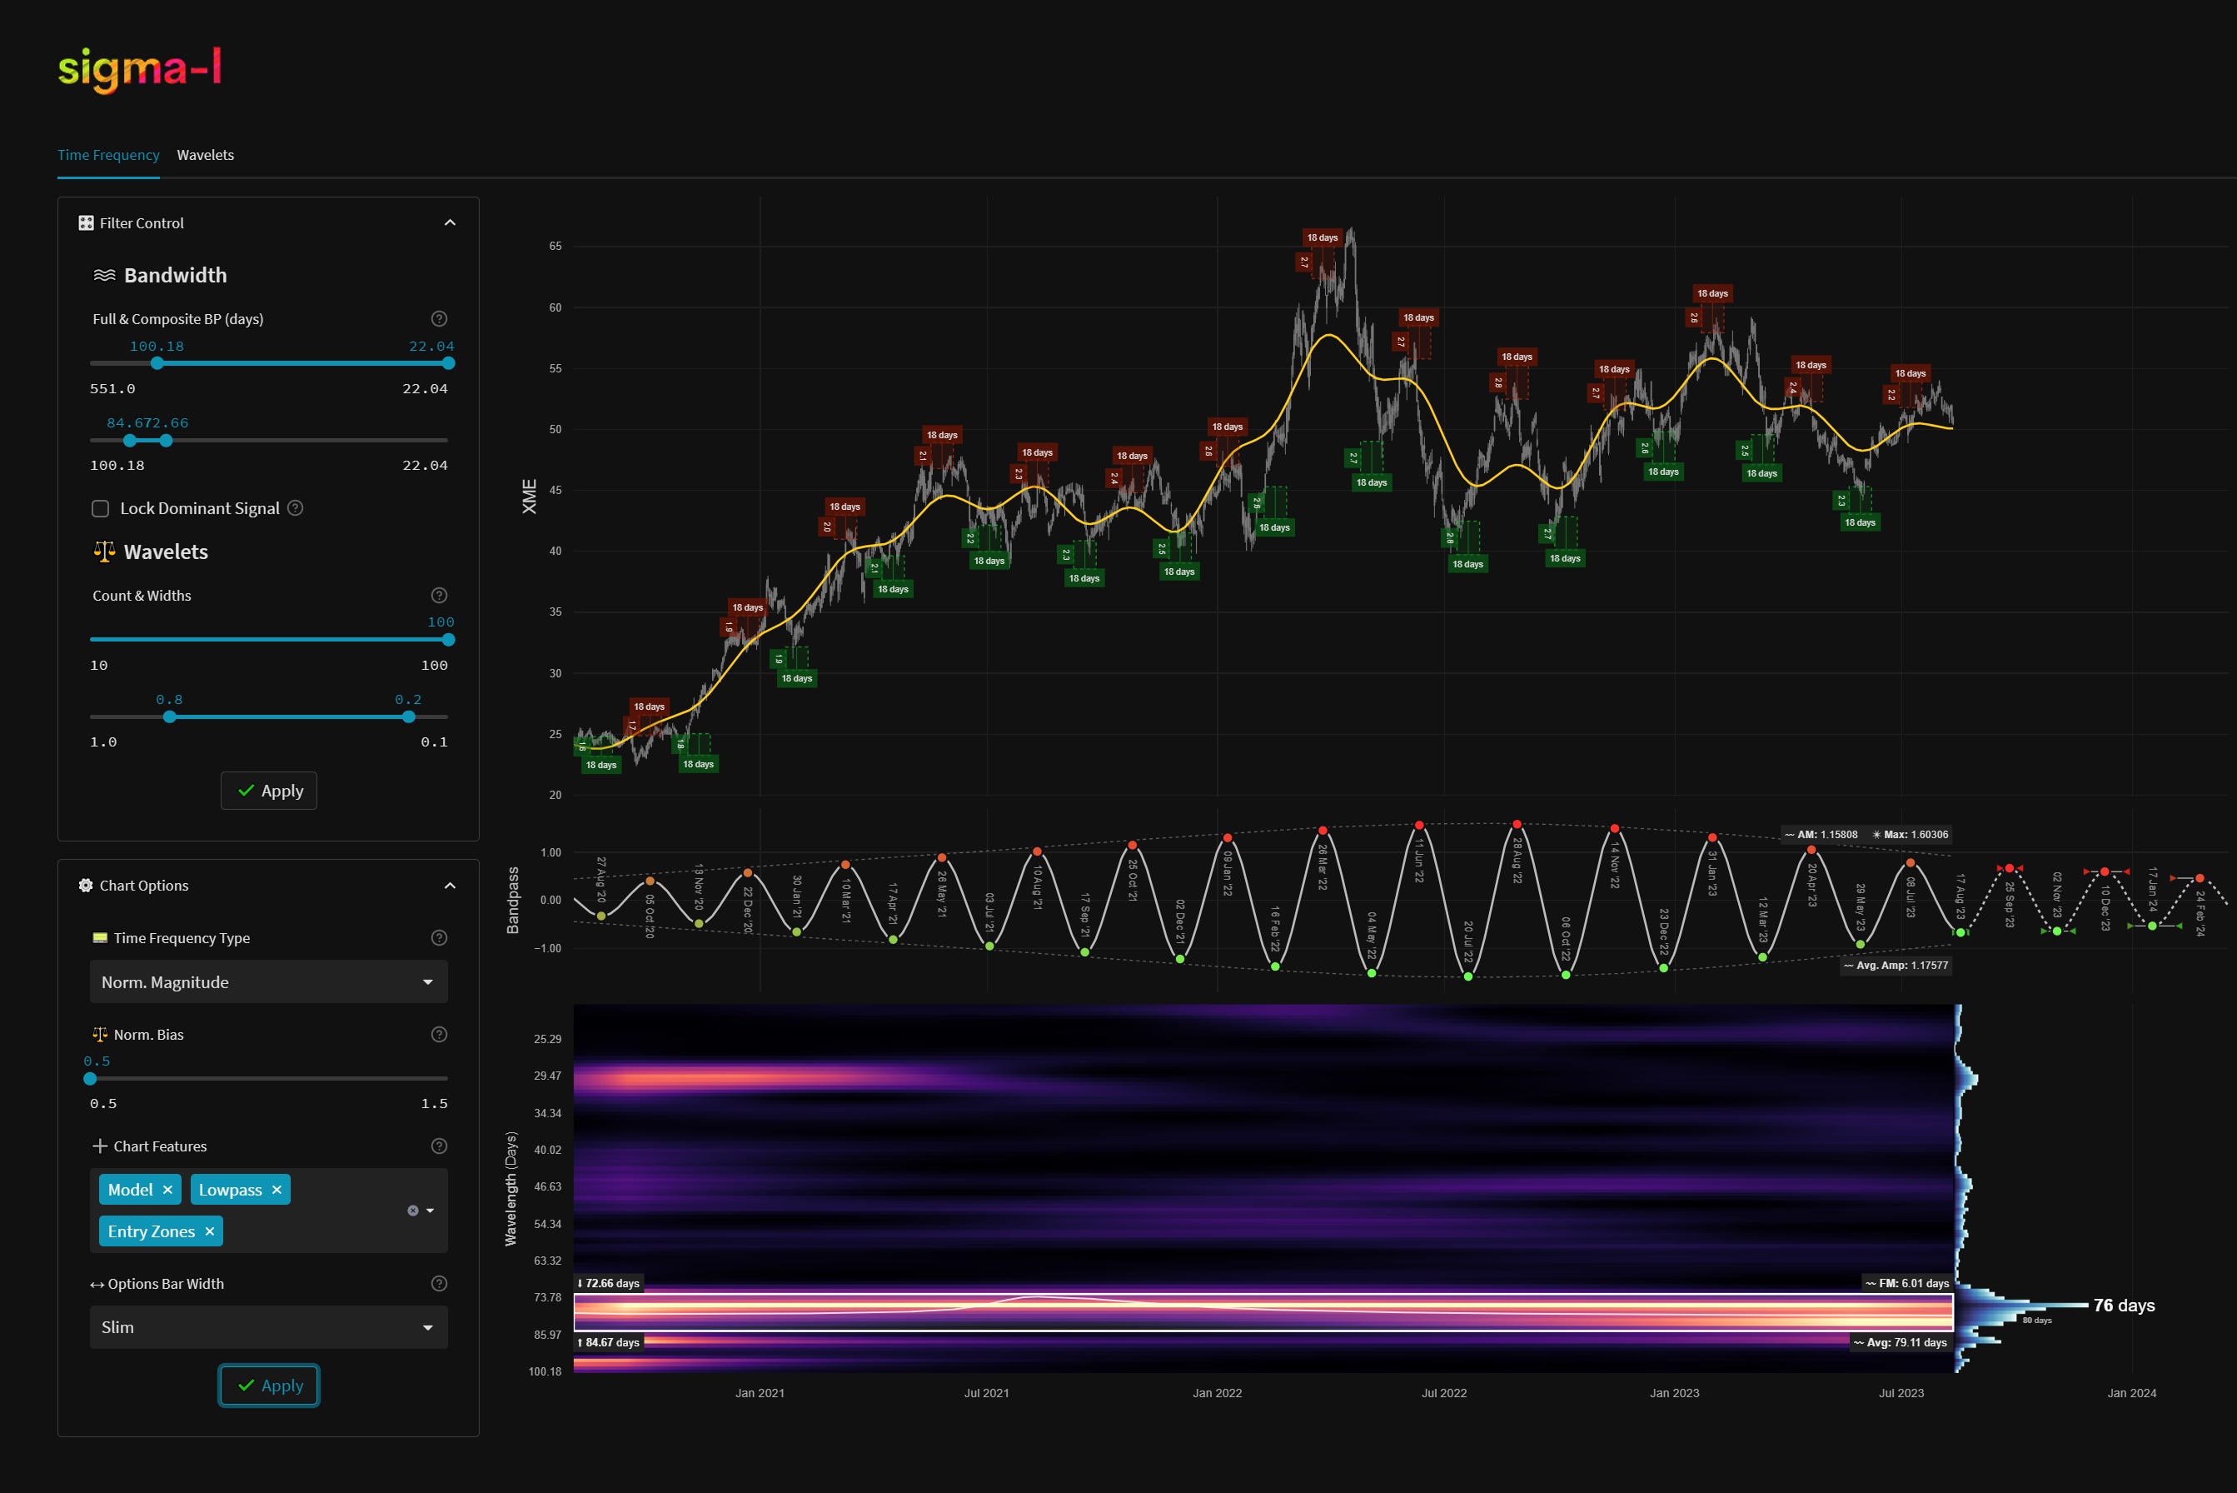Image resolution: width=2237 pixels, height=1493 pixels.
Task: Switch to the Wavelets tab
Action: [x=205, y=155]
